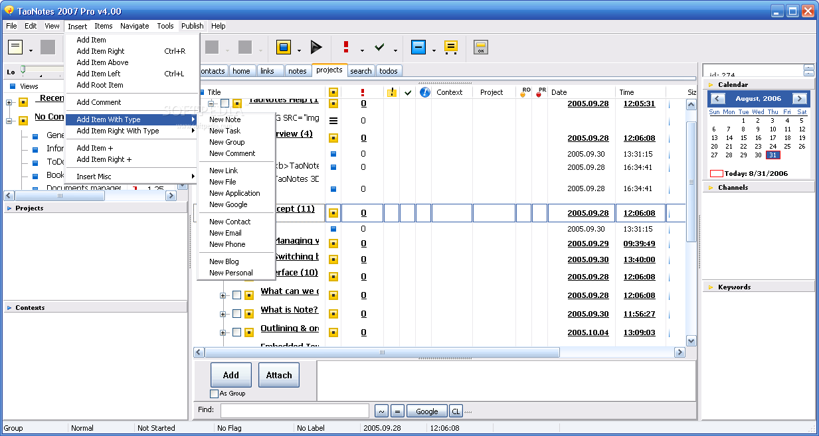Click the black play arrow toolbar icon
The width and height of the screenshot is (819, 436).
point(316,47)
